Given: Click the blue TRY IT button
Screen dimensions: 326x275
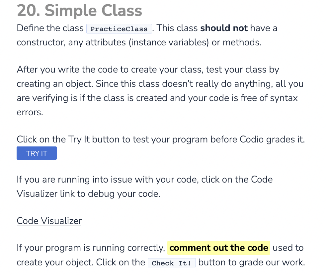Looking at the screenshot, I should [37, 153].
